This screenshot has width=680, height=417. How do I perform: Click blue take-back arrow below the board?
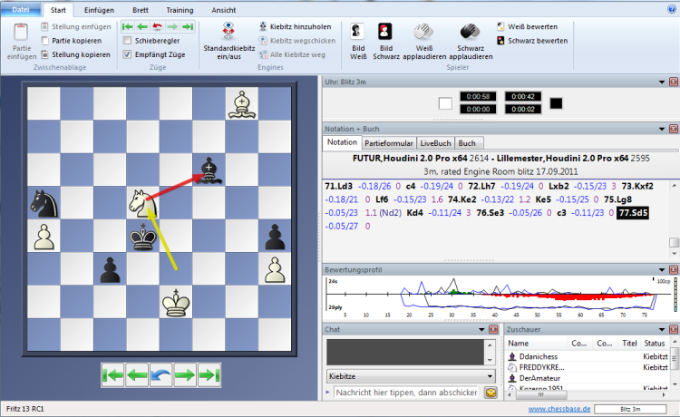click(160, 375)
